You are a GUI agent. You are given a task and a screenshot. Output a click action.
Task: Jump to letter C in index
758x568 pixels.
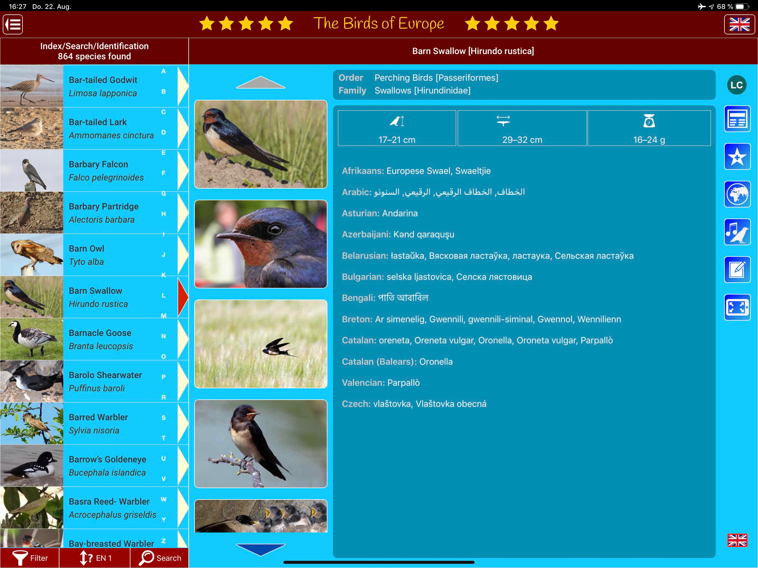(x=163, y=112)
